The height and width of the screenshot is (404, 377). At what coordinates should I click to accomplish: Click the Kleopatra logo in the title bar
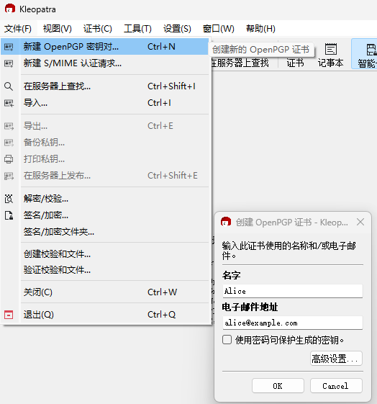pyautogui.click(x=10, y=9)
